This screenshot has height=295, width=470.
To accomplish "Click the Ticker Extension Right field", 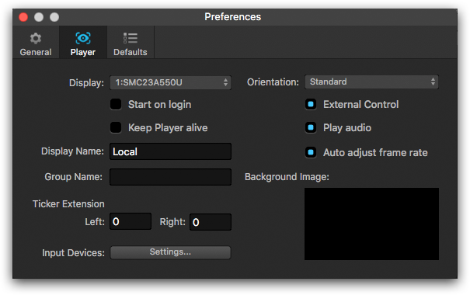I will pos(211,222).
